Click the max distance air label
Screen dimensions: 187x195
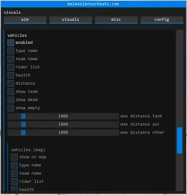point(140,124)
